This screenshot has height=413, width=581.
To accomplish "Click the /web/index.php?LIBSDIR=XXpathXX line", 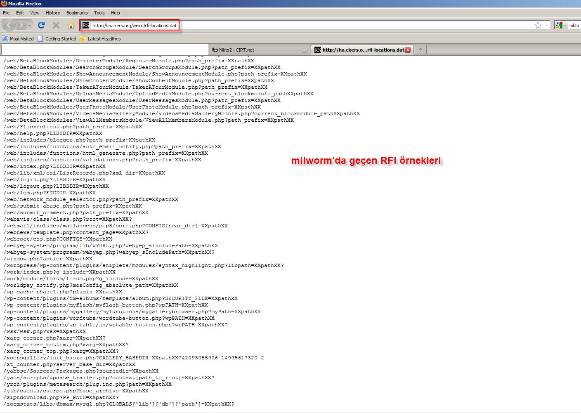I will [x=54, y=166].
